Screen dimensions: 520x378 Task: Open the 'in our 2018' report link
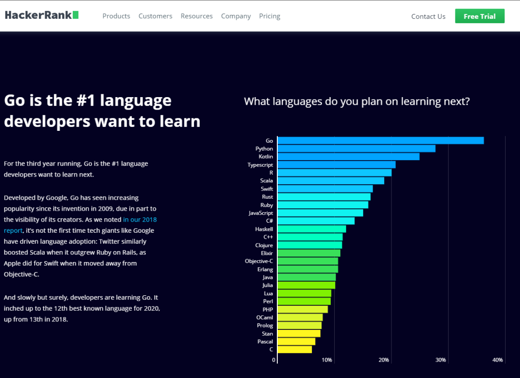click(x=140, y=219)
